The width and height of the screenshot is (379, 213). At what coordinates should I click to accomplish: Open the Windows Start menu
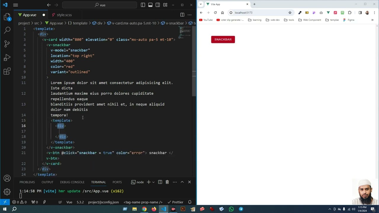click(x=5, y=209)
